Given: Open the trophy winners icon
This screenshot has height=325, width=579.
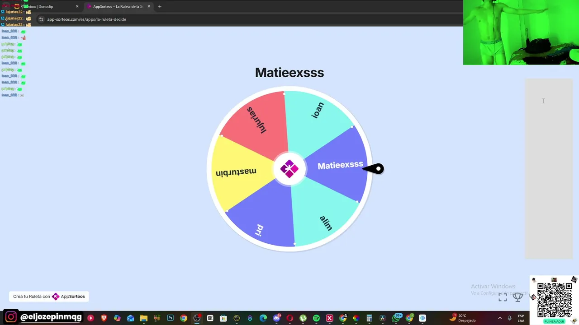Looking at the screenshot, I should (517, 297).
